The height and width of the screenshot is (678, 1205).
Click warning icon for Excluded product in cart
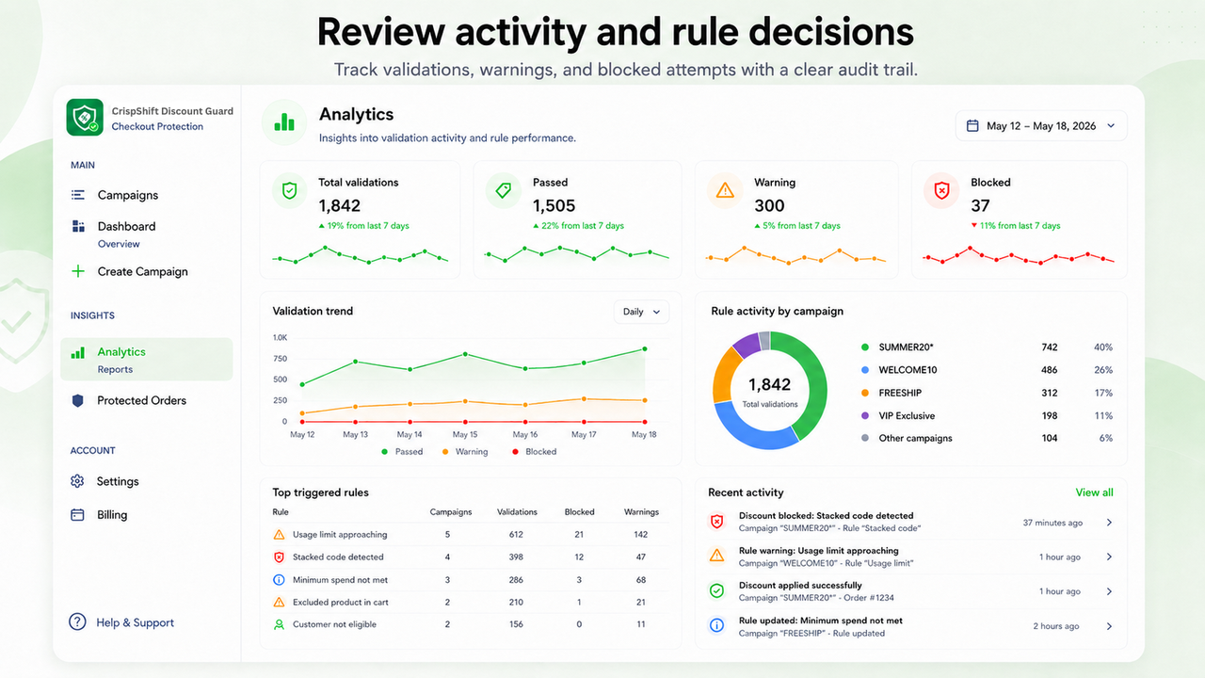279,603
